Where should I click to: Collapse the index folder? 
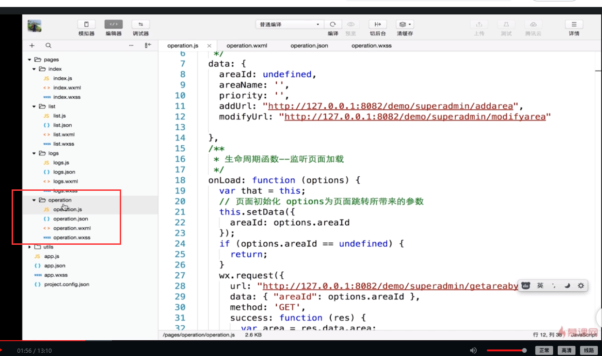pyautogui.click(x=34, y=69)
